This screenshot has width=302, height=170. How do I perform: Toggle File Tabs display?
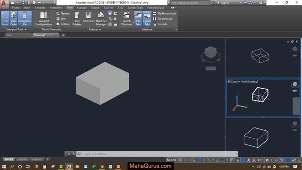click(x=138, y=18)
